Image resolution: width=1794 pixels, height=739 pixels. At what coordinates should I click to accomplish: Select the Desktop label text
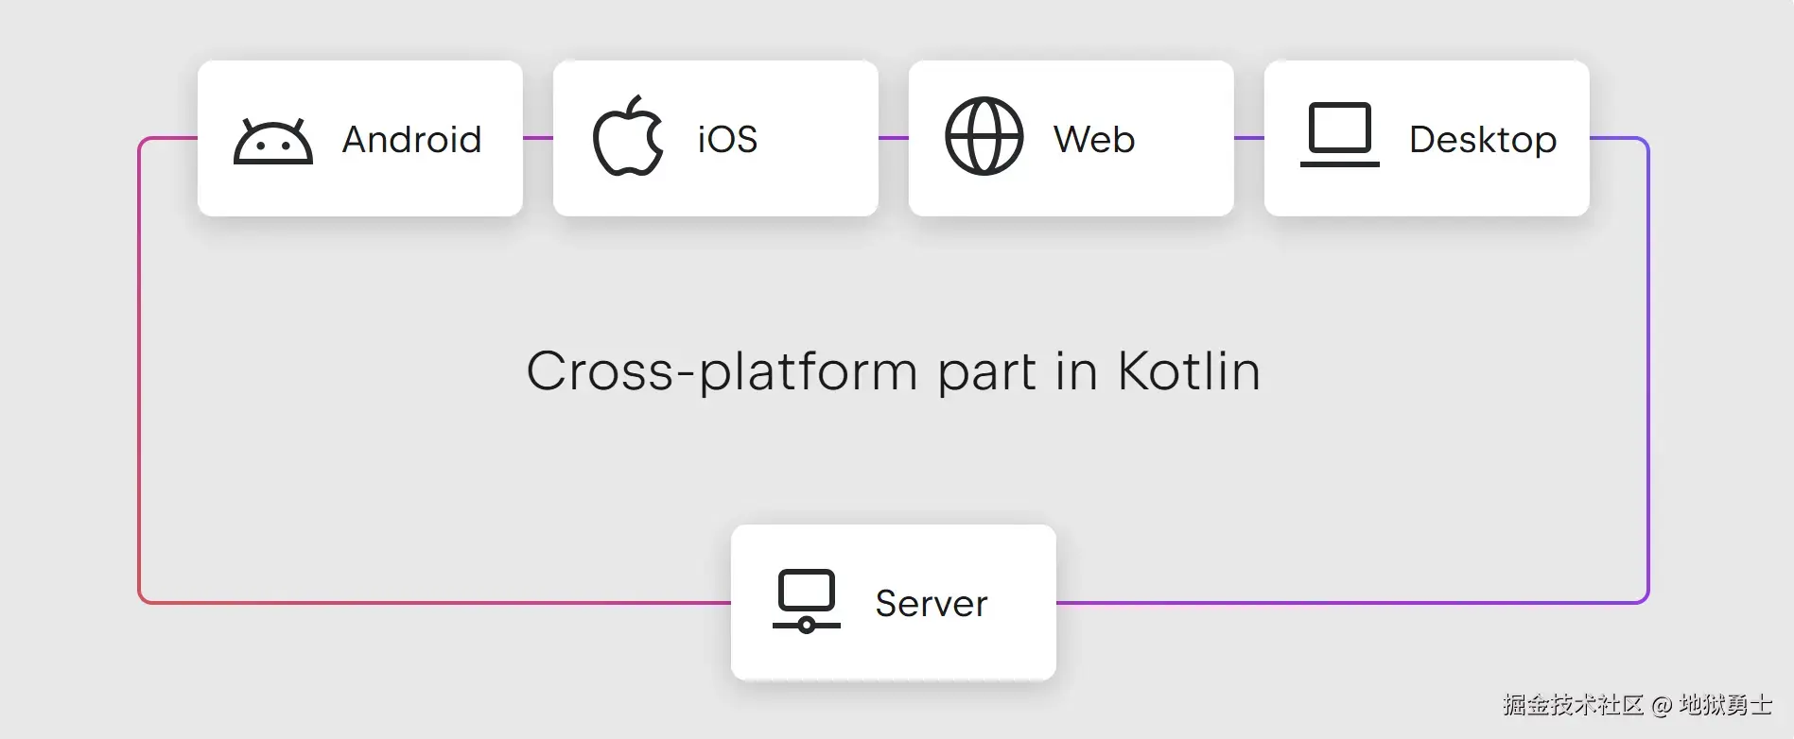coord(1483,140)
